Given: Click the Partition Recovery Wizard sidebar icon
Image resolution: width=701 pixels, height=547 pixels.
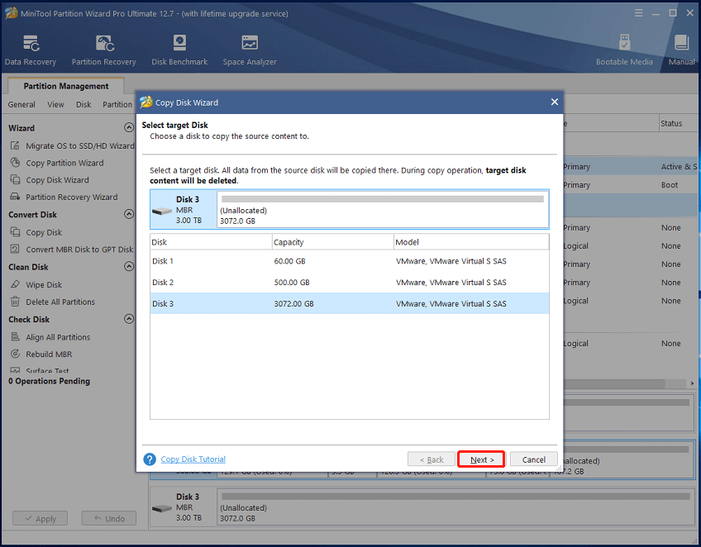Looking at the screenshot, I should (x=15, y=197).
